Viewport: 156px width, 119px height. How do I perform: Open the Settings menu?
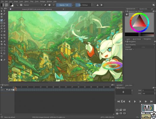click(x=43, y=1)
